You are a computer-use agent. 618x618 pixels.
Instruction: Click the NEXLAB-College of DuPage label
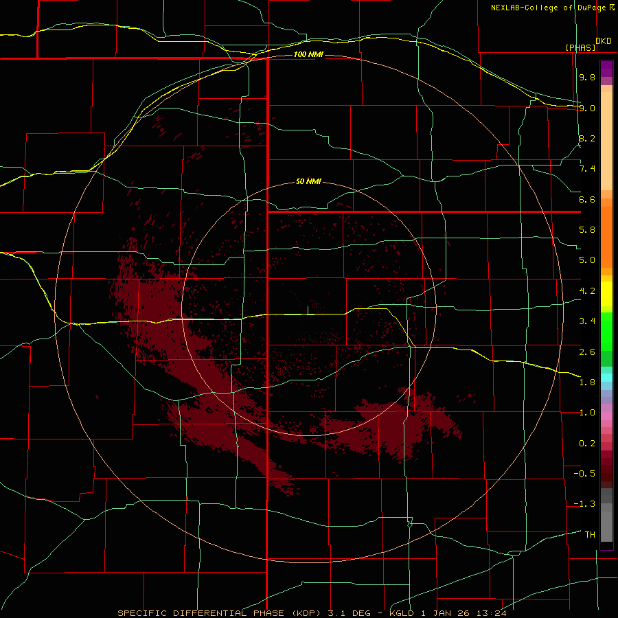pyautogui.click(x=548, y=8)
